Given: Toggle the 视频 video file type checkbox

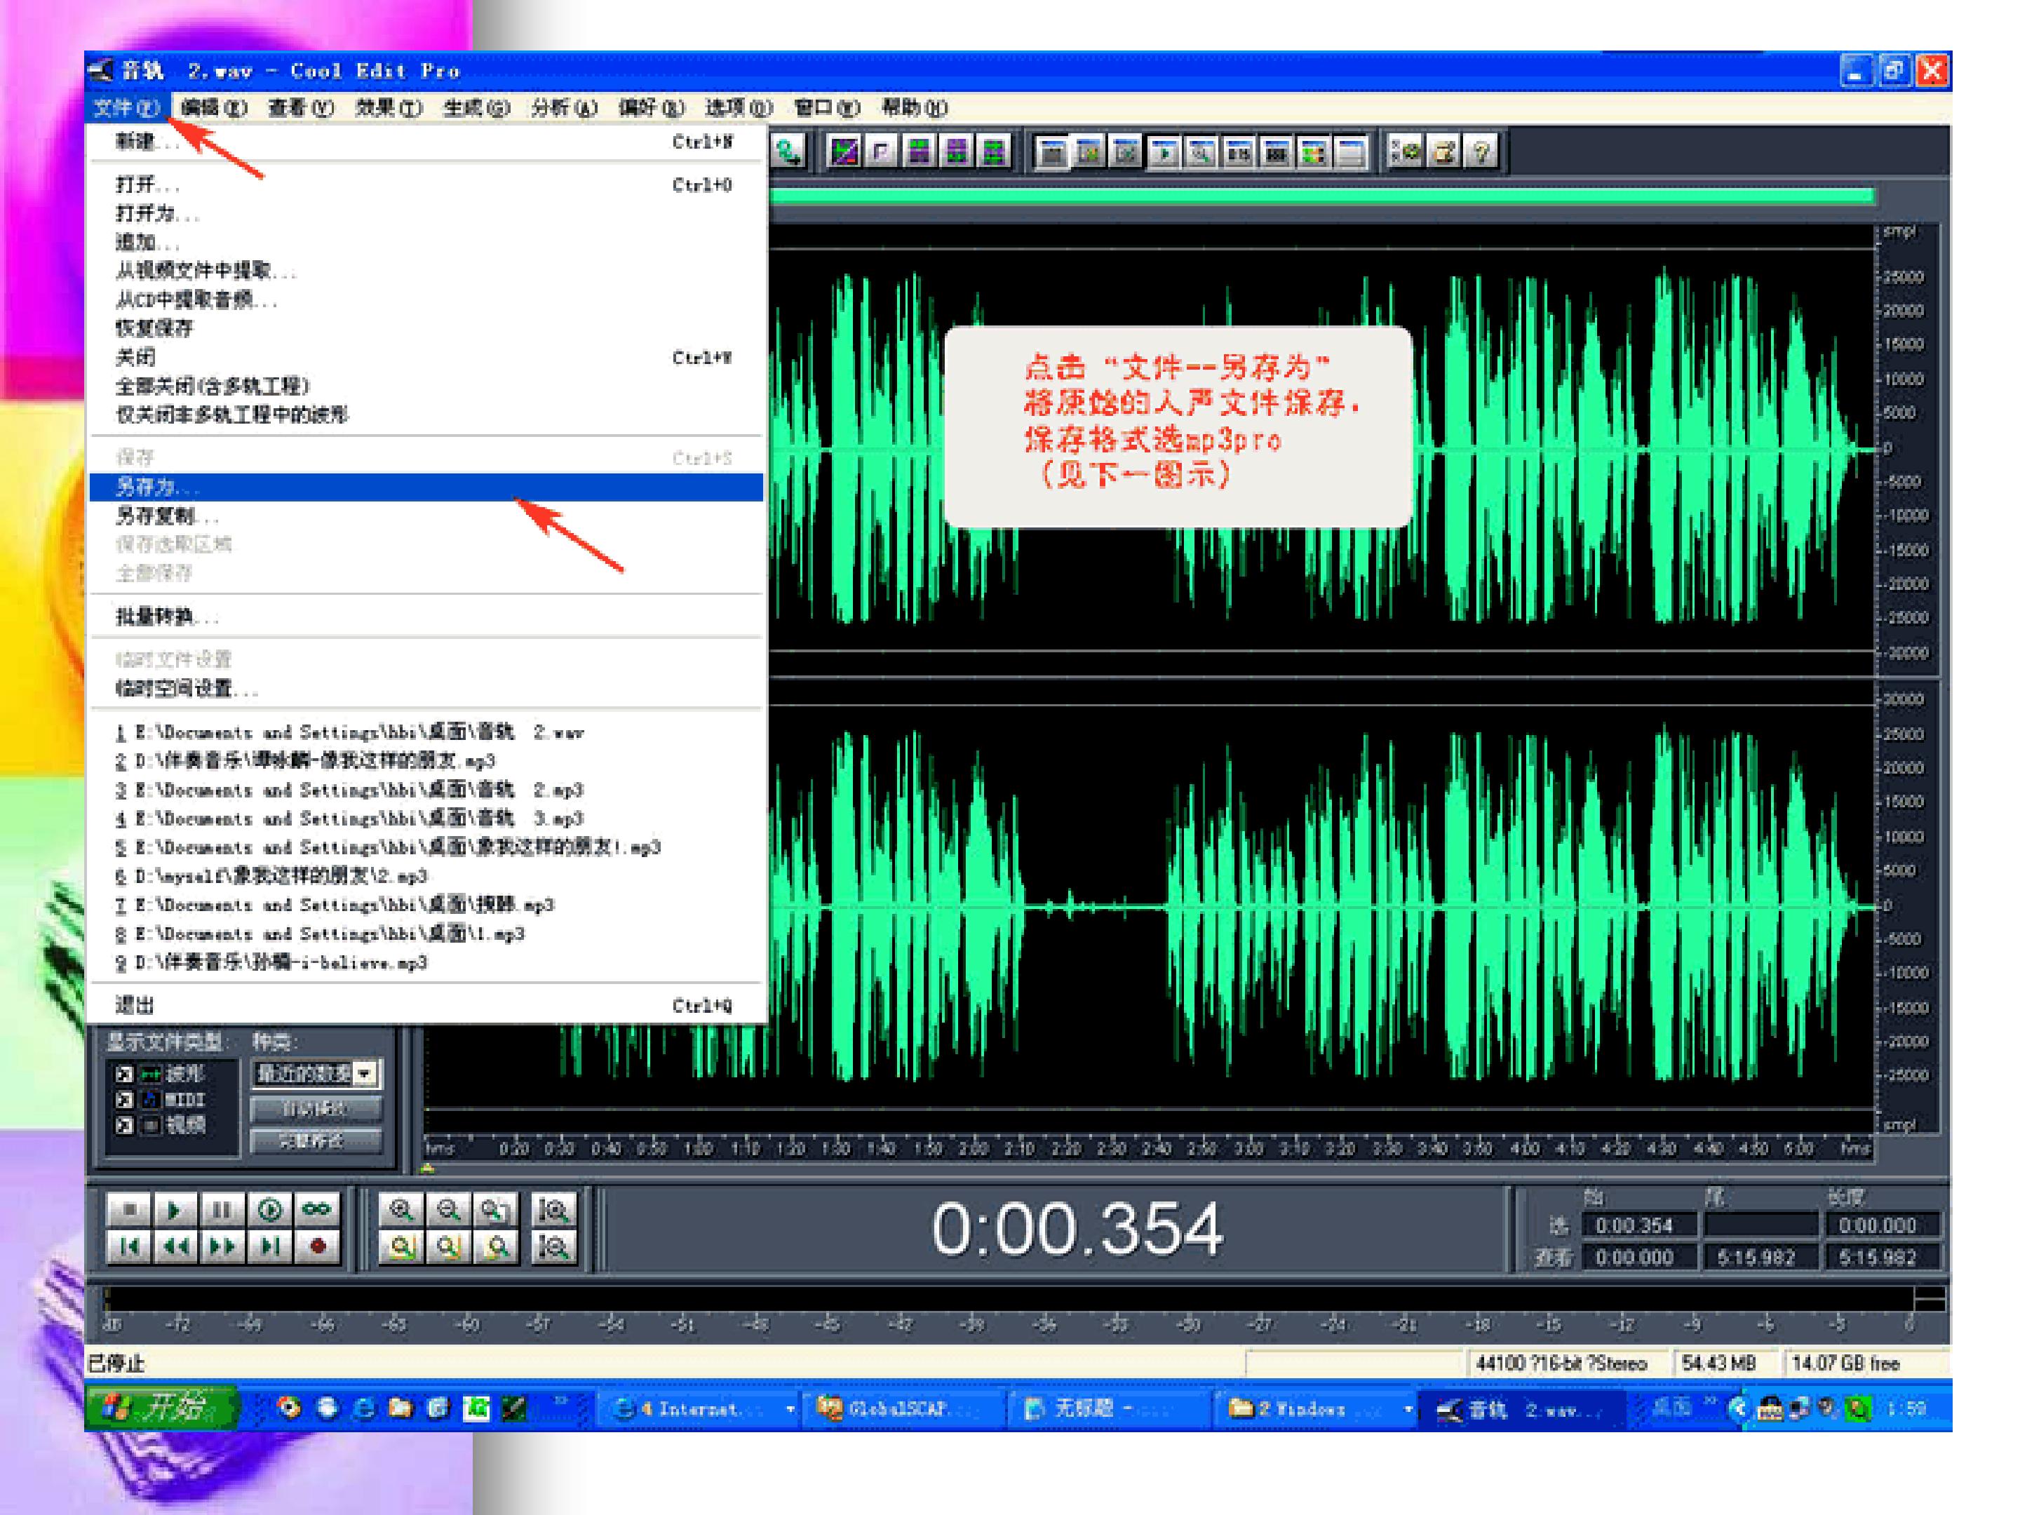Looking at the screenshot, I should coord(124,1125).
